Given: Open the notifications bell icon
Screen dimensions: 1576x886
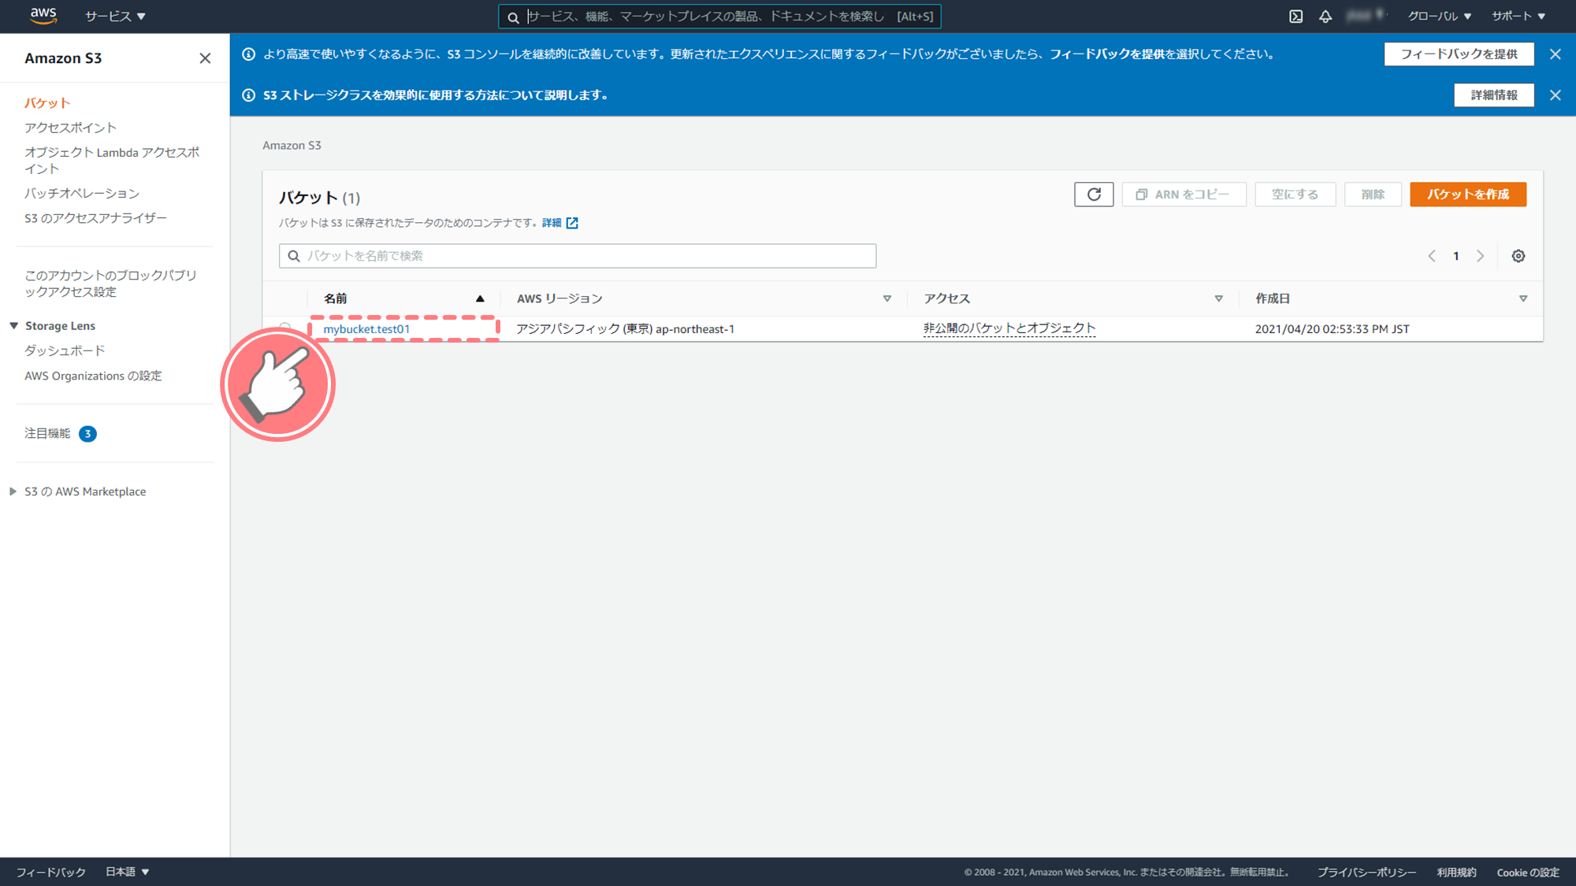Looking at the screenshot, I should pos(1325,17).
